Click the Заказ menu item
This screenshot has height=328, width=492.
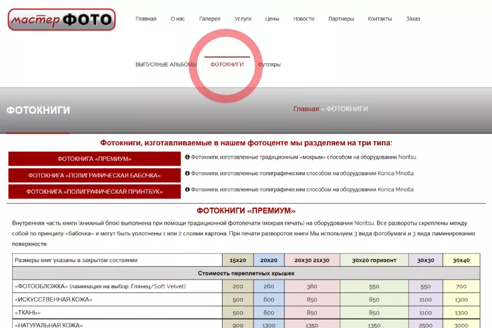point(413,19)
